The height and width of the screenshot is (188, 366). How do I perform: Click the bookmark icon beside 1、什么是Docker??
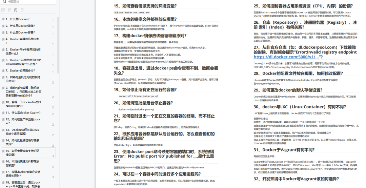click(3, 19)
